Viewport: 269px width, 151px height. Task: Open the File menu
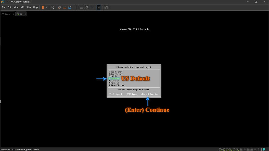tap(4, 7)
